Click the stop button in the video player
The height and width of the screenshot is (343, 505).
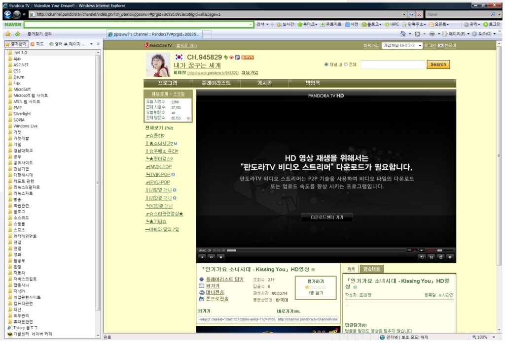pyautogui.click(x=220, y=257)
